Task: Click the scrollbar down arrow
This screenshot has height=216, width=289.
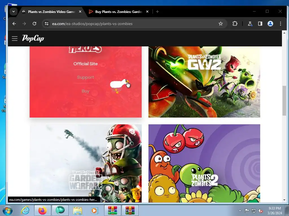Action: click(284, 200)
